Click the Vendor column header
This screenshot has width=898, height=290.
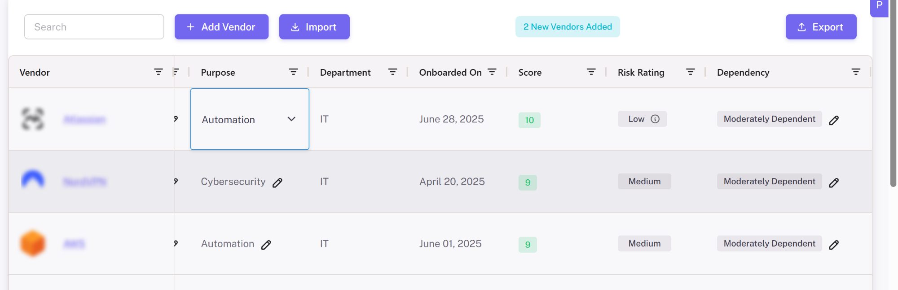[x=35, y=72]
